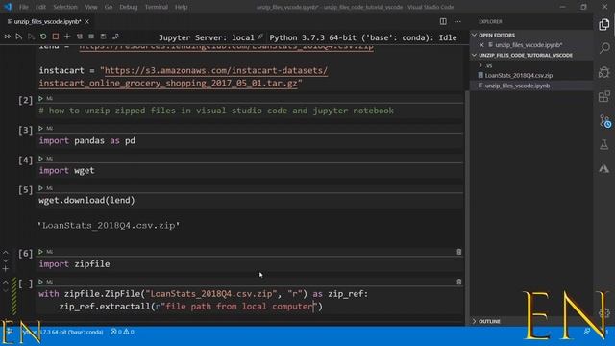Toggle the last cell to markdown
Image resolution: width=615 pixels, height=346 pixels.
click(49, 282)
